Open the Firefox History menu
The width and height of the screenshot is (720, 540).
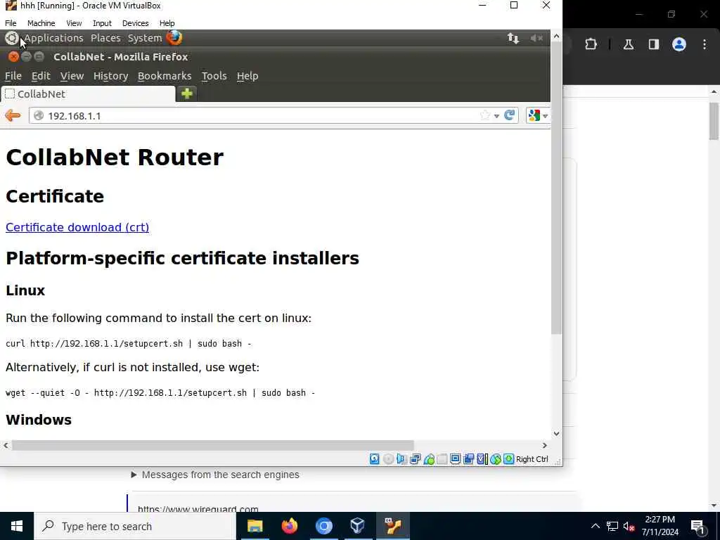pyautogui.click(x=110, y=76)
